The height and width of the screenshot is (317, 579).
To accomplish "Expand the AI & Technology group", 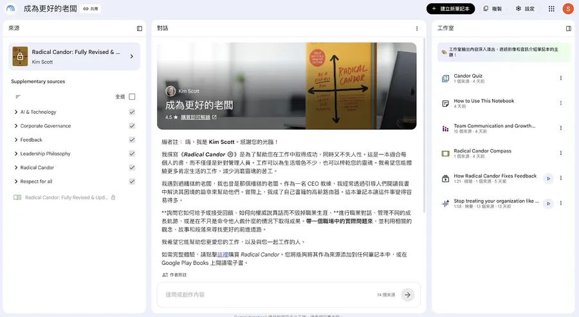I will [16, 112].
